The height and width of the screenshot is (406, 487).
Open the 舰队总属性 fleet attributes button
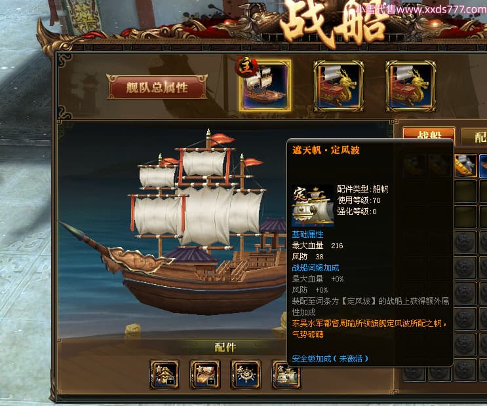pyautogui.click(x=157, y=87)
